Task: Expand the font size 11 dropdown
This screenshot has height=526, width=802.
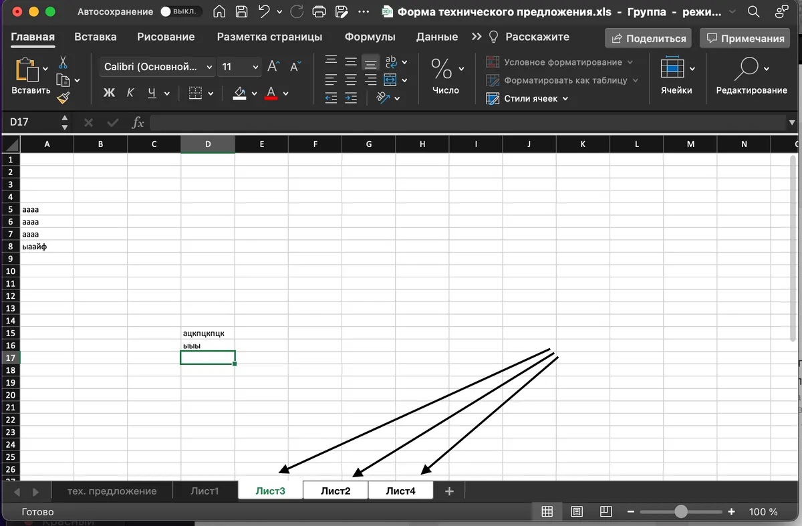Action: tap(241, 67)
